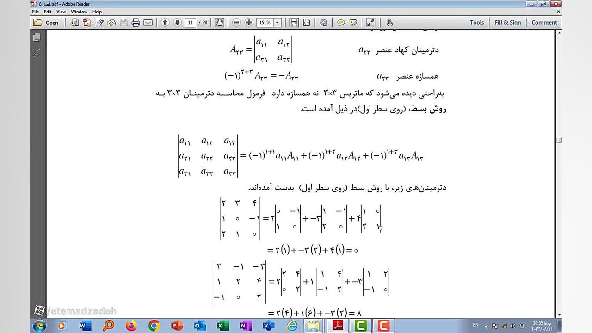
Task: Click the scrolling mode fit width icon
Action: click(294, 22)
